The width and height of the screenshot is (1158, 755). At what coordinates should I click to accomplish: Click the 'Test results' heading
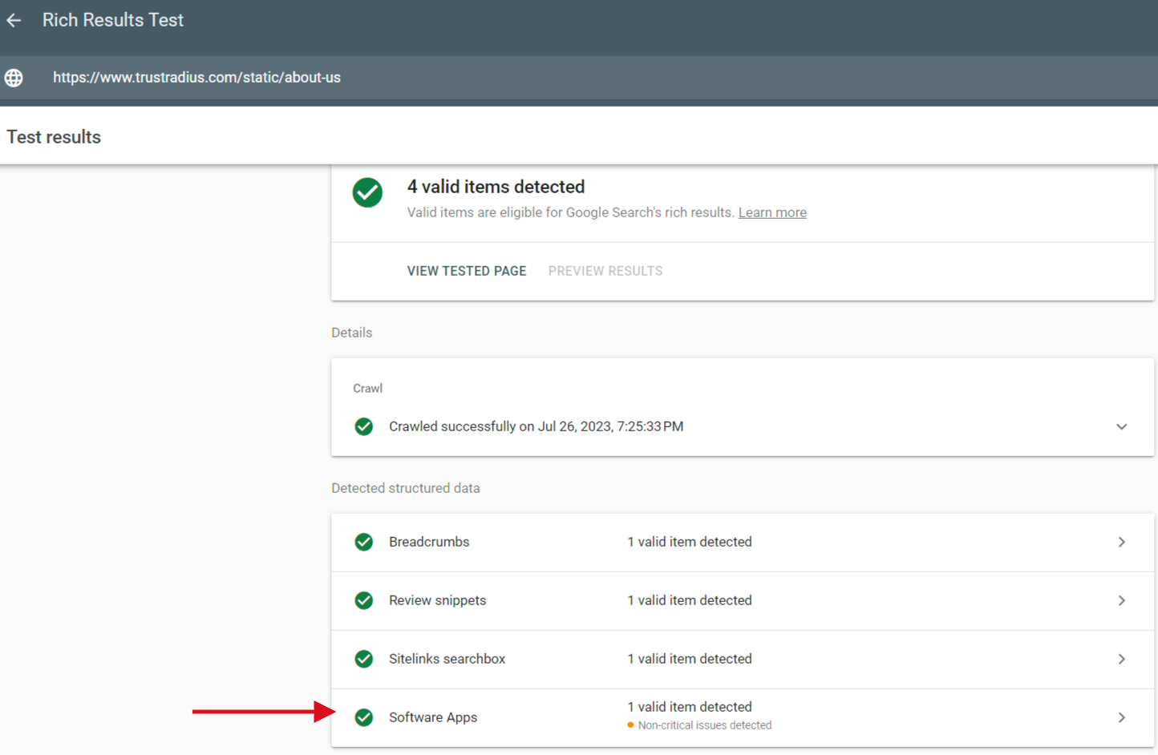pyautogui.click(x=54, y=137)
